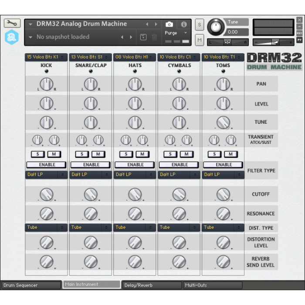Click the AUX button in header

click(299, 33)
